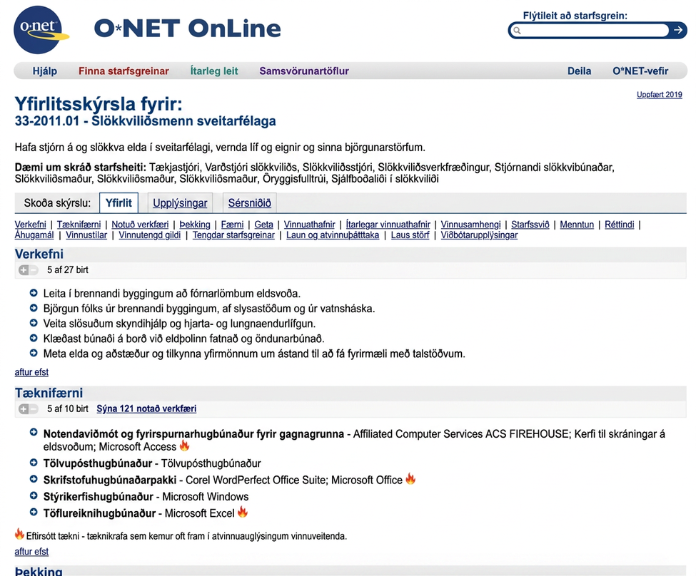Expand 'Töflureiknihugbúnaður' technology item

coord(34,513)
